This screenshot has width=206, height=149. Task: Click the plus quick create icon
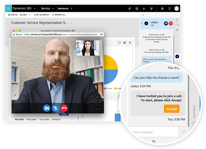[x=144, y=9]
